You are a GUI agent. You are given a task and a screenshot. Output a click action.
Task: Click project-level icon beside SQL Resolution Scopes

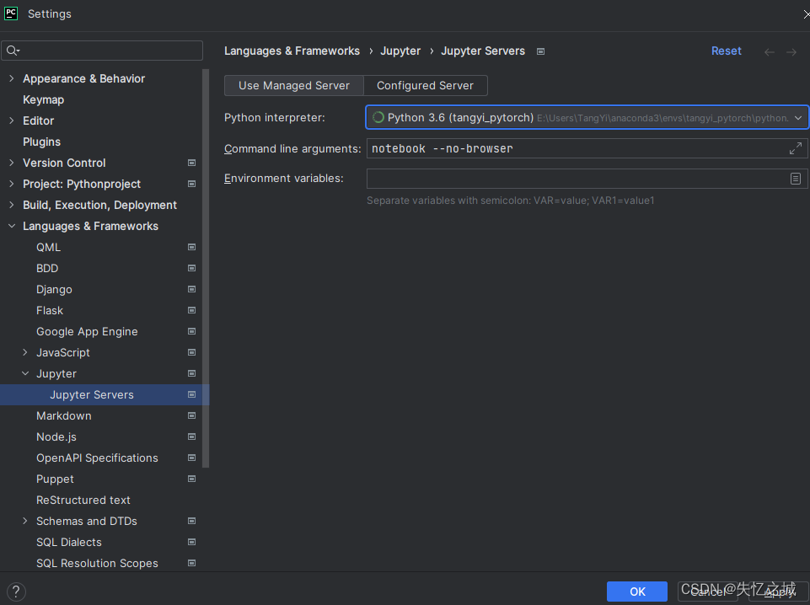[191, 563]
